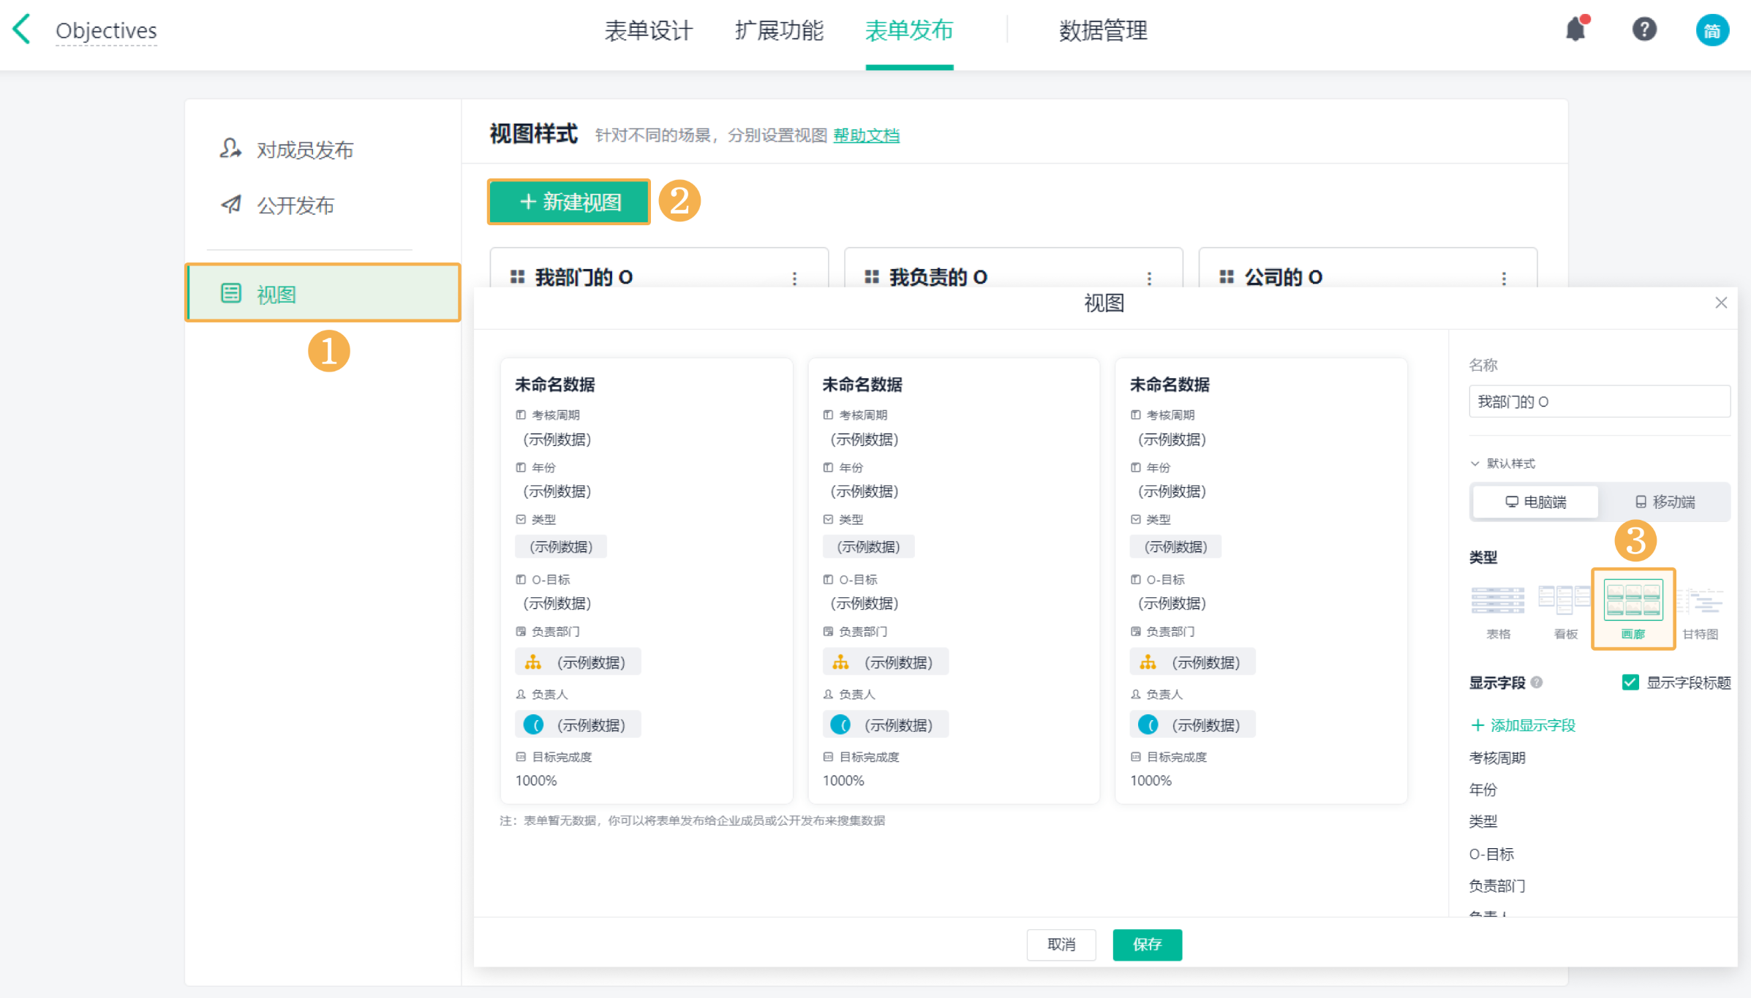Click the 新建视图 button
This screenshot has height=998, width=1751.
tap(569, 202)
